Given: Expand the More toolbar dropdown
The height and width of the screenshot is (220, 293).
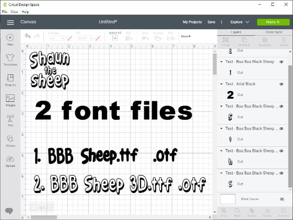Looking at the screenshot, I should pos(186,36).
